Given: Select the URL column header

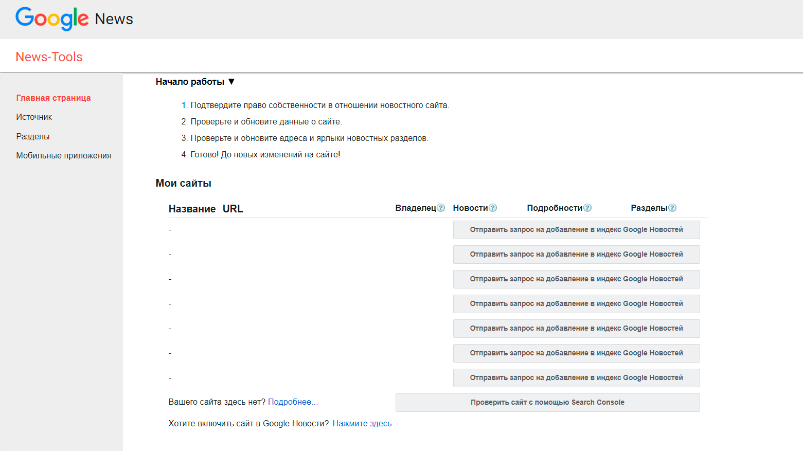Looking at the screenshot, I should point(233,209).
